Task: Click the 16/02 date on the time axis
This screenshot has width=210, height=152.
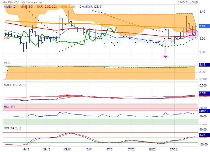Action: pos(152,149)
